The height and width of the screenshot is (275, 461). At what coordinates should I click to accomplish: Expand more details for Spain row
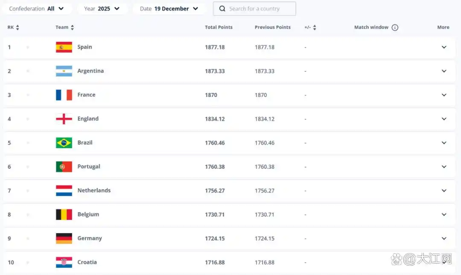(x=444, y=47)
